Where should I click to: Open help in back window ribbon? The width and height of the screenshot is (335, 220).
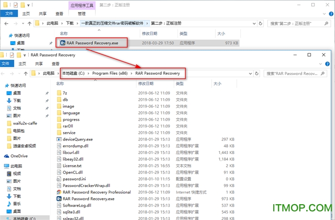point(331,14)
